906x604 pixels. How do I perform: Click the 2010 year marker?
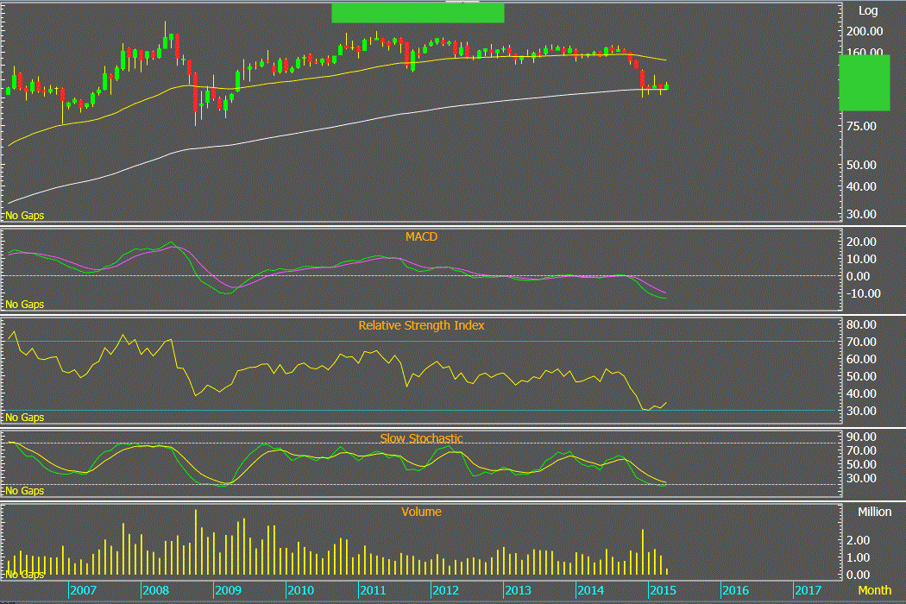tap(301, 590)
